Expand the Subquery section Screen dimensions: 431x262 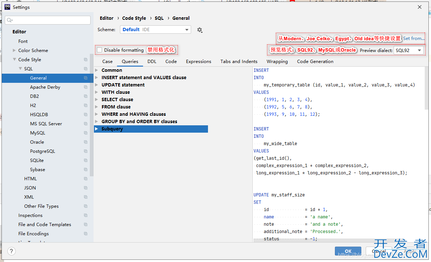pyautogui.click(x=96, y=129)
